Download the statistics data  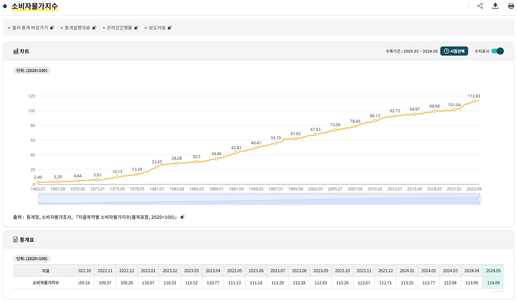tap(495, 6)
